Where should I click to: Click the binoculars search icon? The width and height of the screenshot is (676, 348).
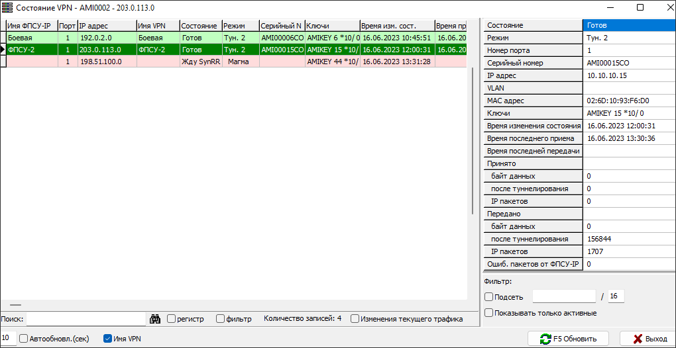click(156, 319)
